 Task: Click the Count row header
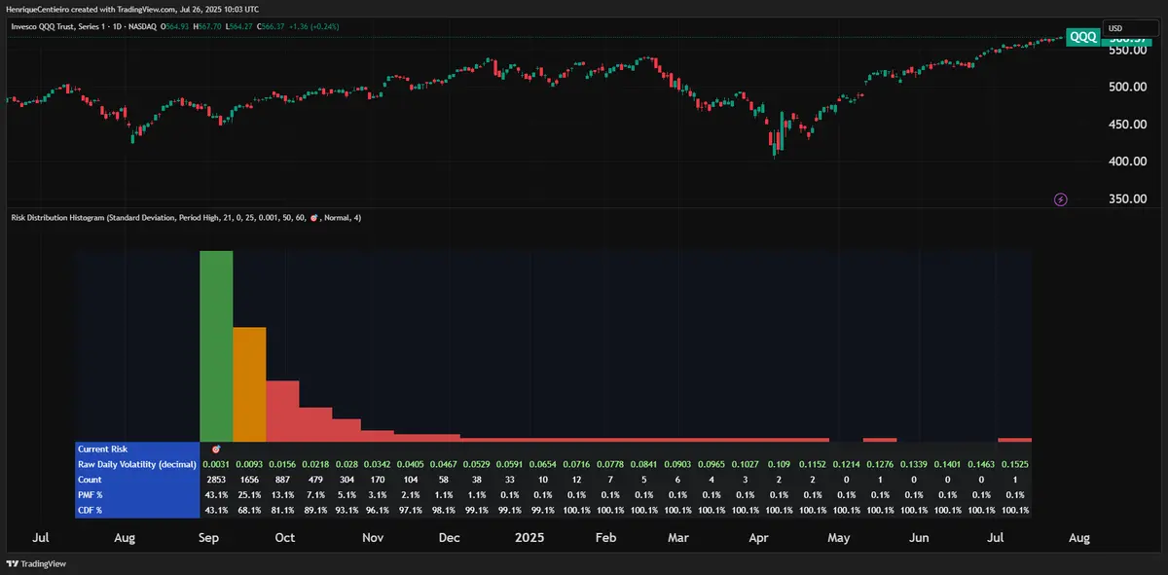(136, 481)
